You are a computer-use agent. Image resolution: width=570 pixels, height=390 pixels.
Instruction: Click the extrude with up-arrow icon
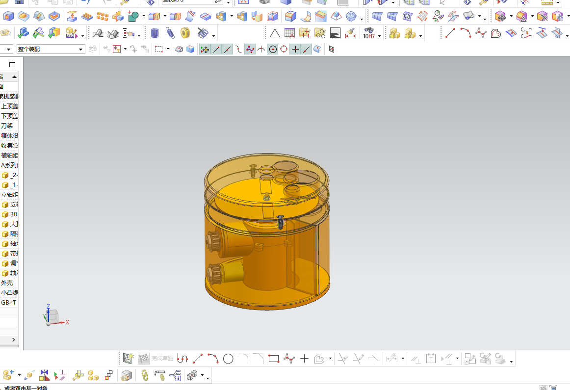point(72,16)
